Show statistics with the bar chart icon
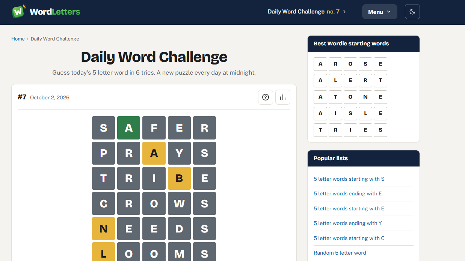The height and width of the screenshot is (261, 465). click(x=283, y=97)
